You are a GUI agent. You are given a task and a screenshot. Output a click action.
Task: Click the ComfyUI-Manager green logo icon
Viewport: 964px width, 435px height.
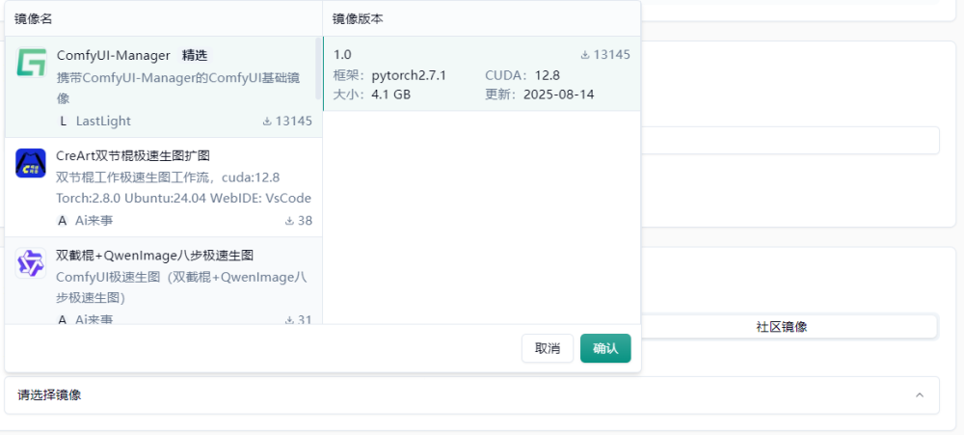tap(31, 62)
